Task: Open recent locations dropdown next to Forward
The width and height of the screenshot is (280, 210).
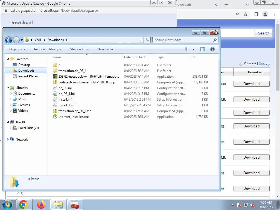Action: [x=22, y=40]
